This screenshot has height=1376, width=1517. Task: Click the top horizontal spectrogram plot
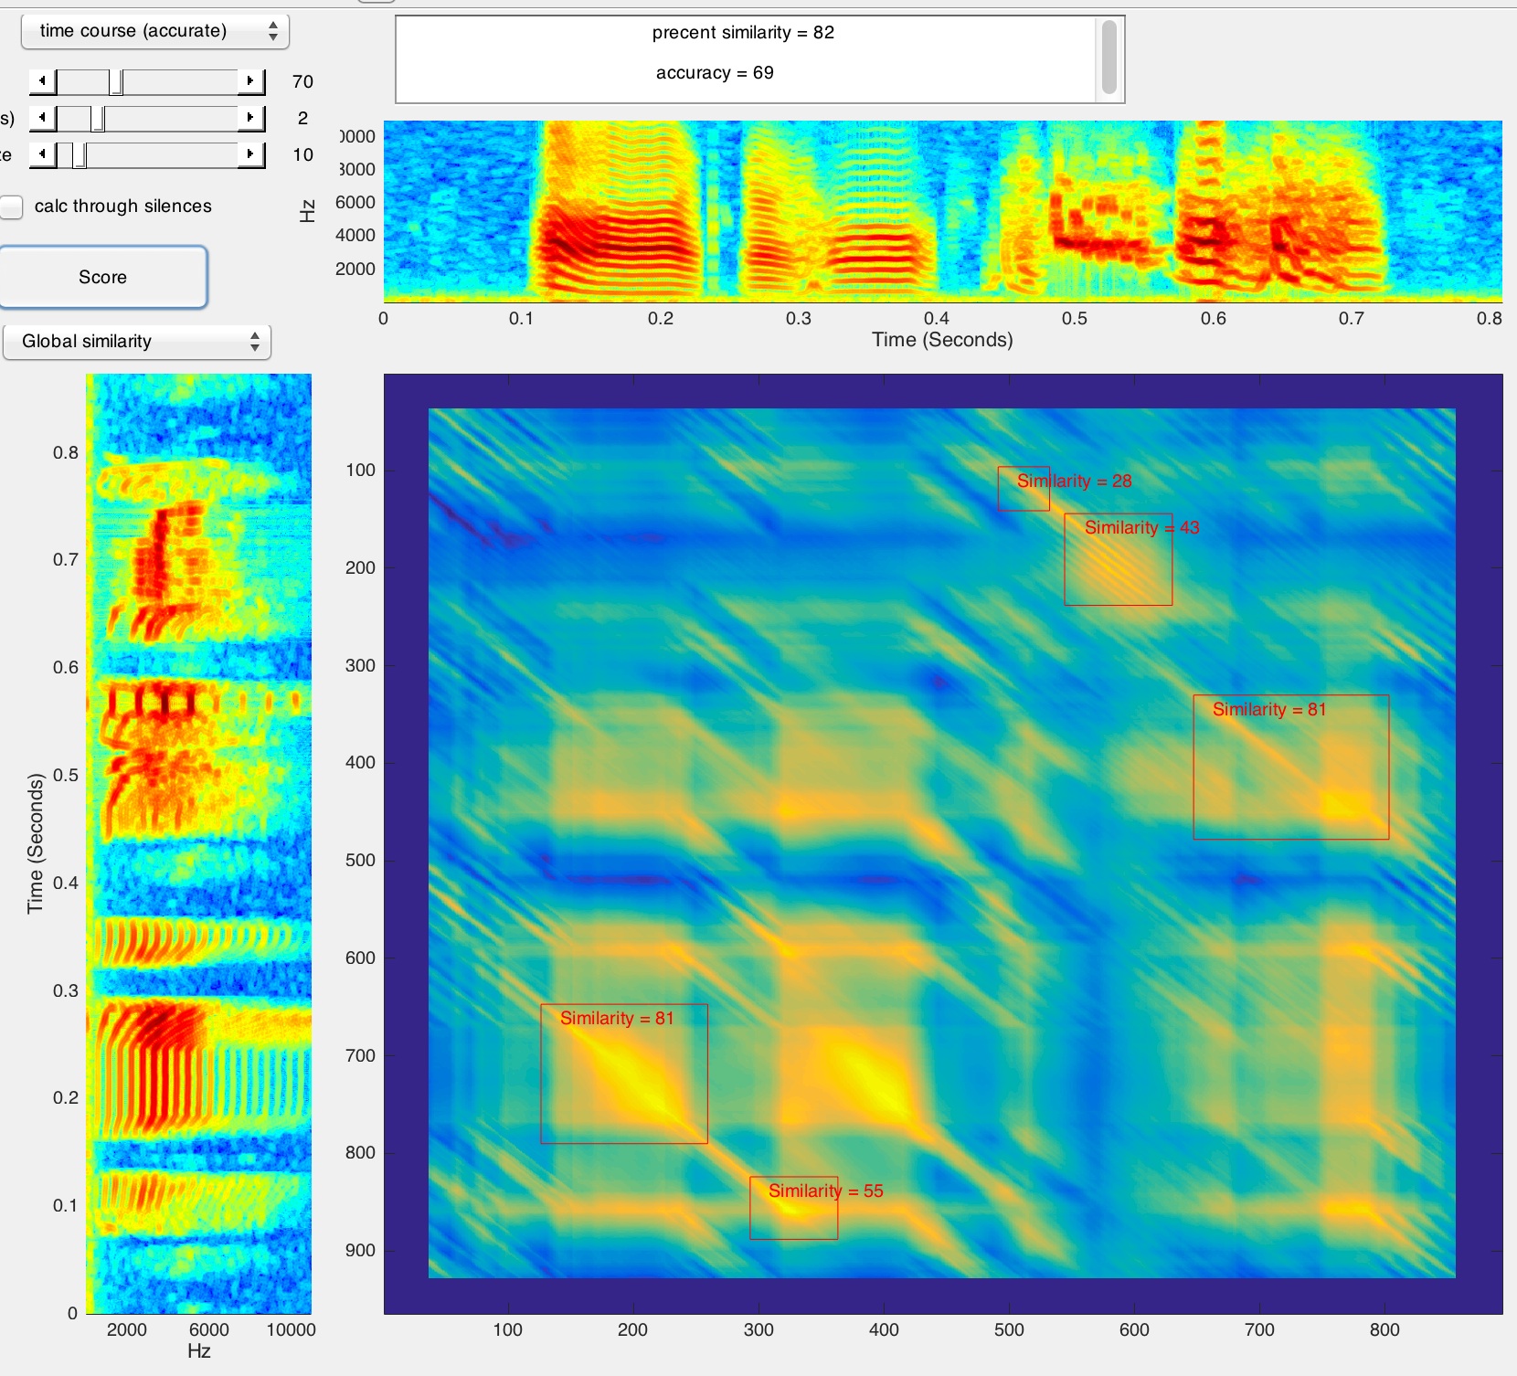click(942, 211)
